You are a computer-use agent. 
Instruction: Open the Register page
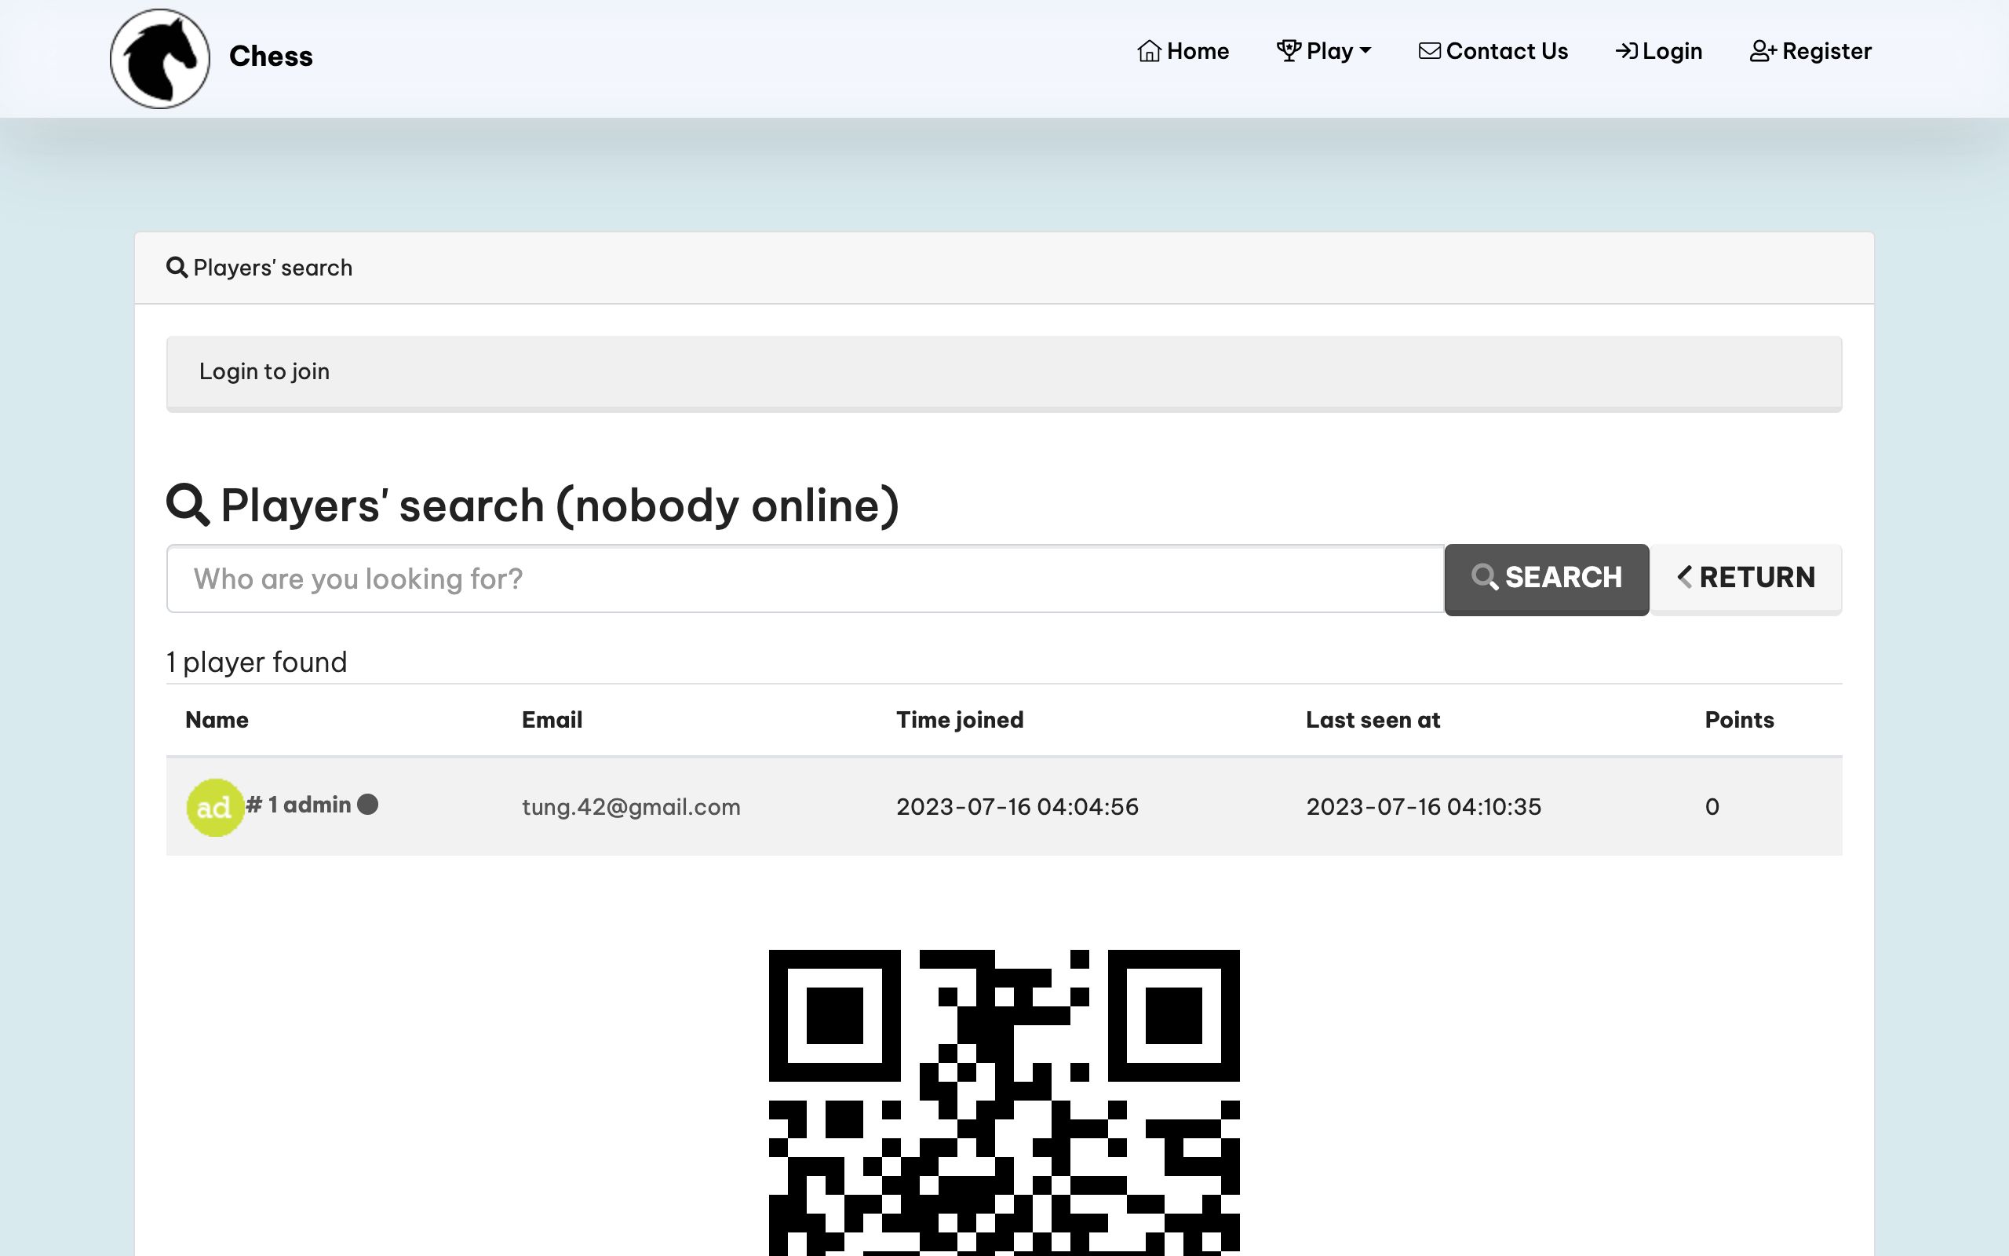pos(1810,52)
